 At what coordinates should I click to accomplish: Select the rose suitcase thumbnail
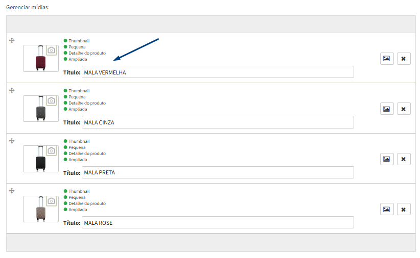[x=41, y=209]
